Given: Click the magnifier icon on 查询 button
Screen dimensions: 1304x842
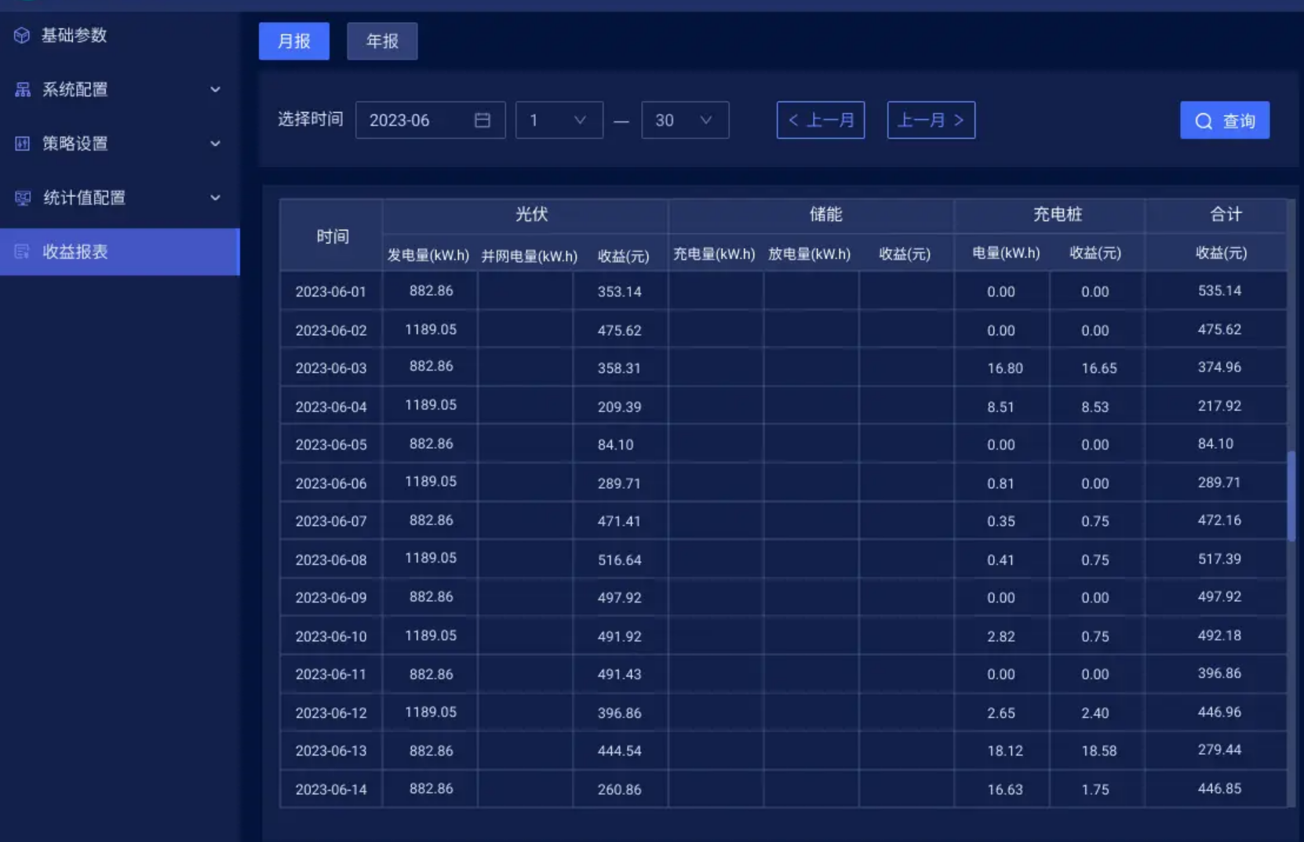Looking at the screenshot, I should [1204, 120].
